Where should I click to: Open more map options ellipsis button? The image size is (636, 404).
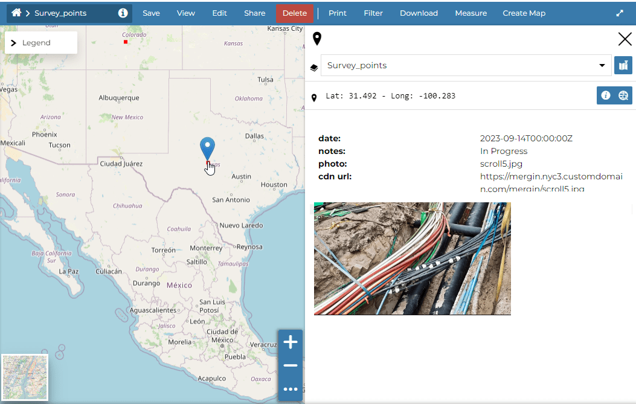tap(291, 389)
